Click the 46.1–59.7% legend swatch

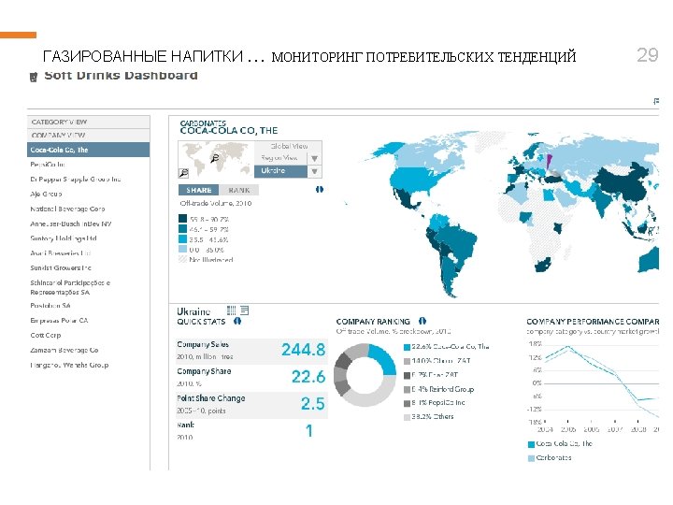pos(182,229)
